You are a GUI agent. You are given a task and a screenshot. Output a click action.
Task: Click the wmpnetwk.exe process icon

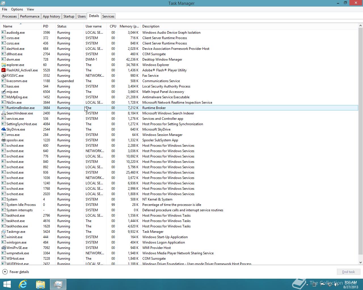pos(4,253)
